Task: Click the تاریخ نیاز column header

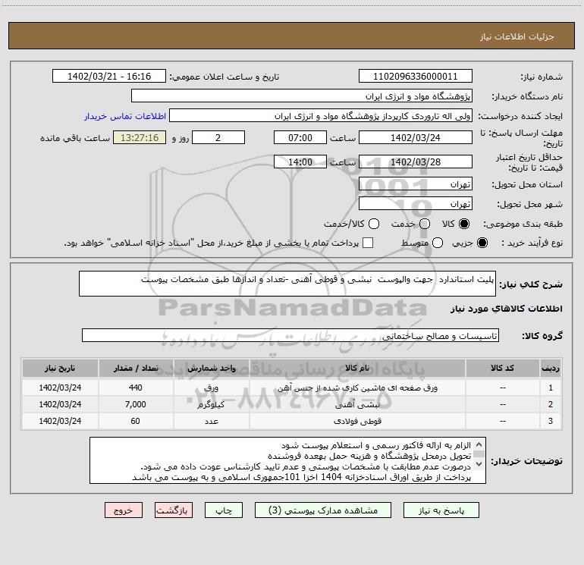Action: pyautogui.click(x=60, y=368)
